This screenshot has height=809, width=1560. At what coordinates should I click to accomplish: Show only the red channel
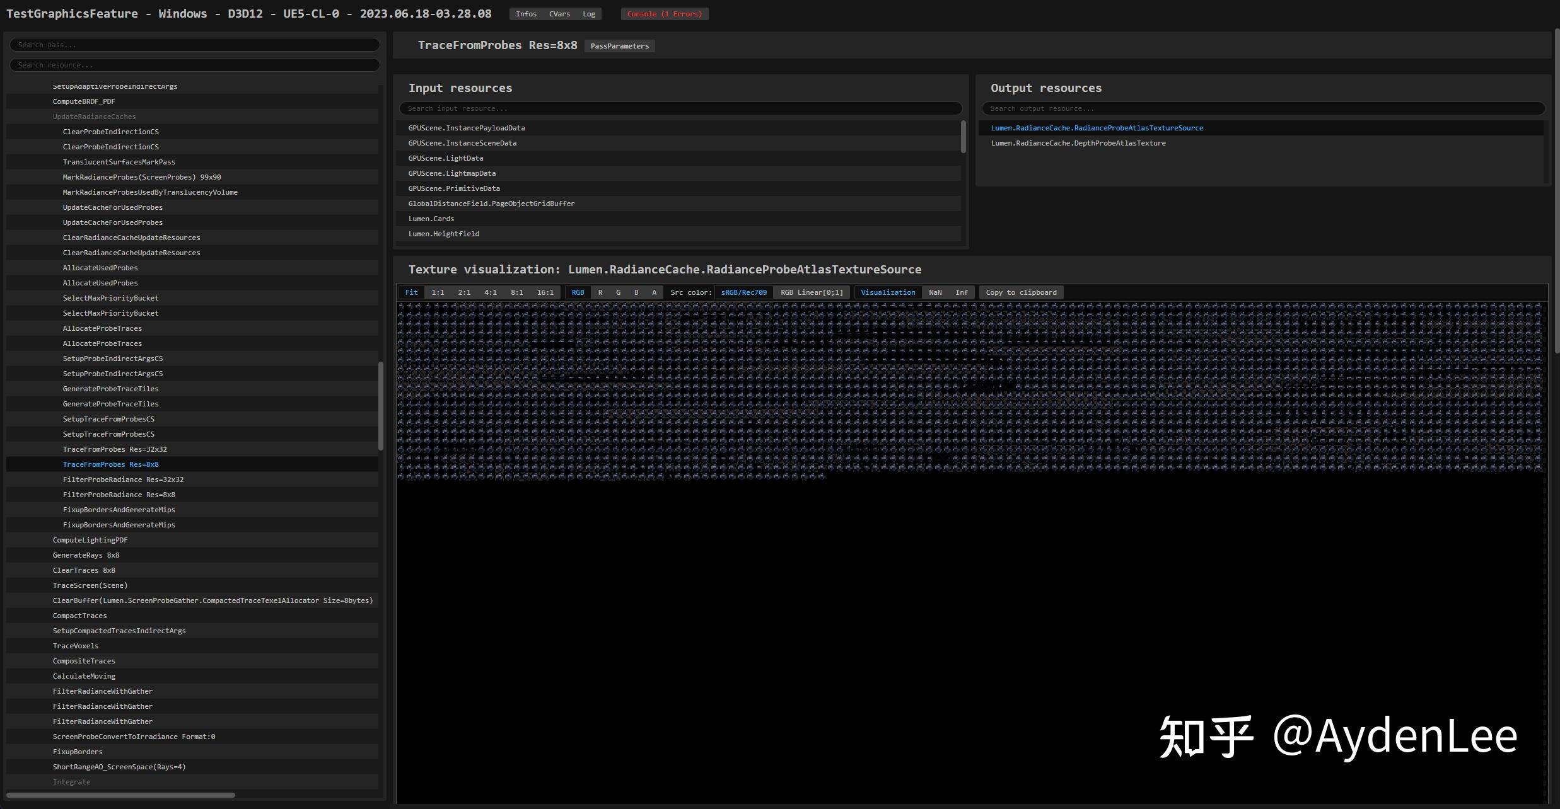click(x=600, y=292)
